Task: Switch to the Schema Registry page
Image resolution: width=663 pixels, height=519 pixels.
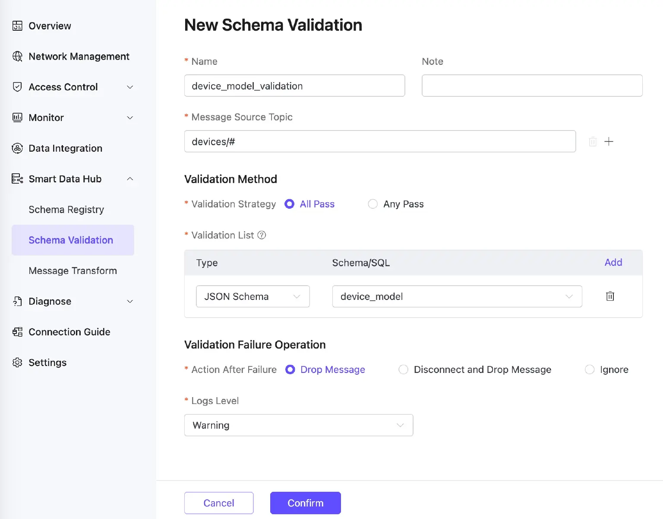Action: pyautogui.click(x=66, y=210)
